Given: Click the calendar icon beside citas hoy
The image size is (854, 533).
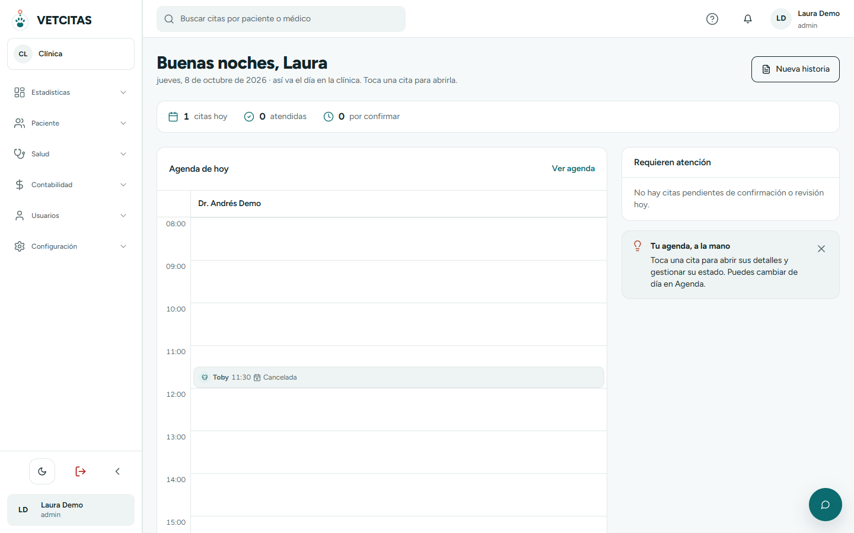Looking at the screenshot, I should tap(173, 117).
